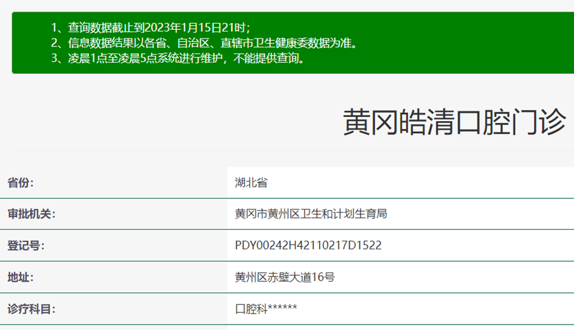Click the first notice line about data cutoff
Viewport: 574px width, 330px height.
151,27
